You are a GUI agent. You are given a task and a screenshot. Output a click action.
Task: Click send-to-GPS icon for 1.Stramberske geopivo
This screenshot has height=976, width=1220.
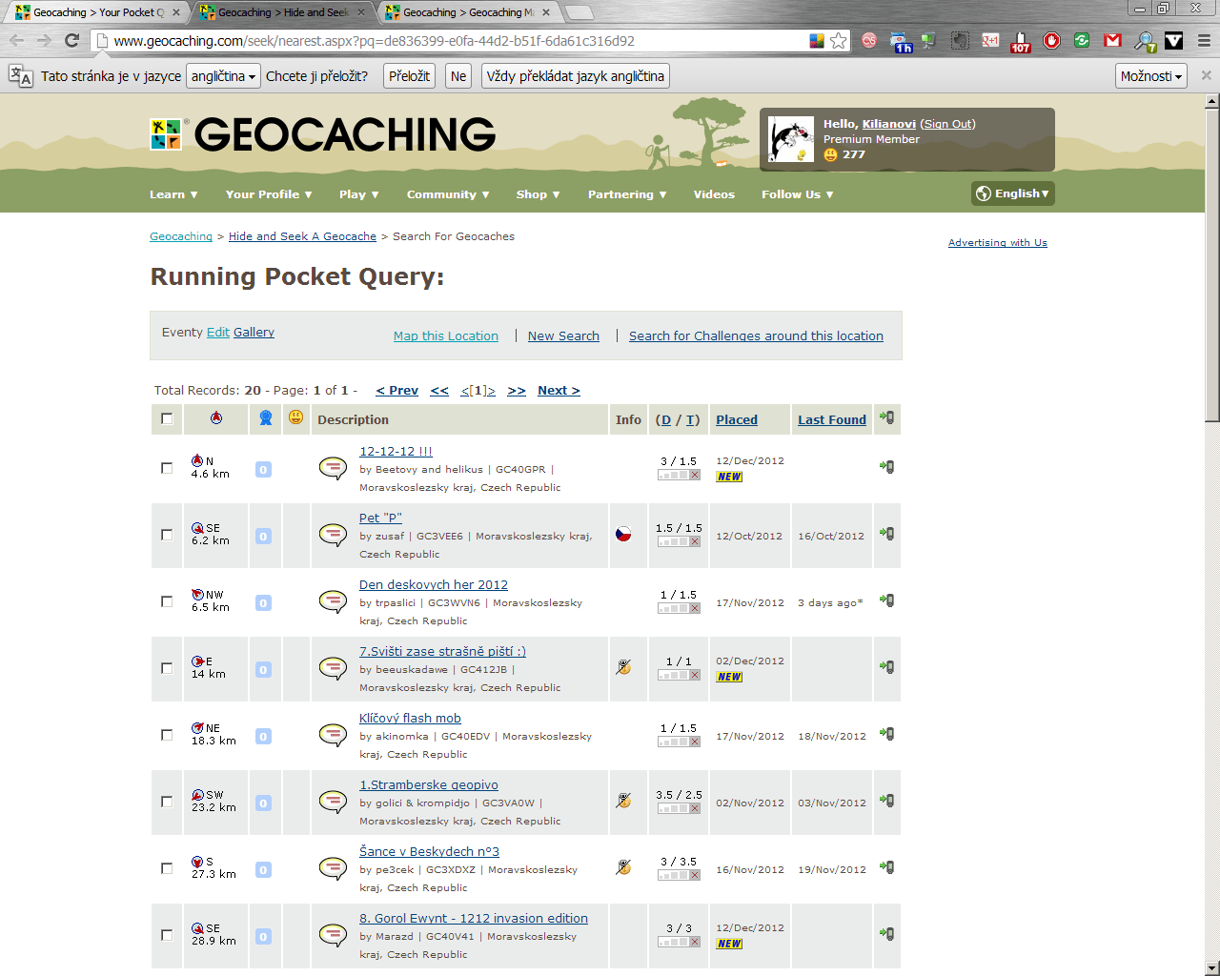[886, 801]
